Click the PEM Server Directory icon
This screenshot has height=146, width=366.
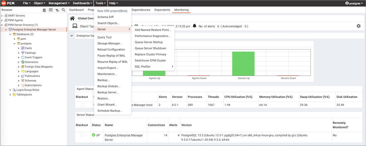[x=6, y=25]
